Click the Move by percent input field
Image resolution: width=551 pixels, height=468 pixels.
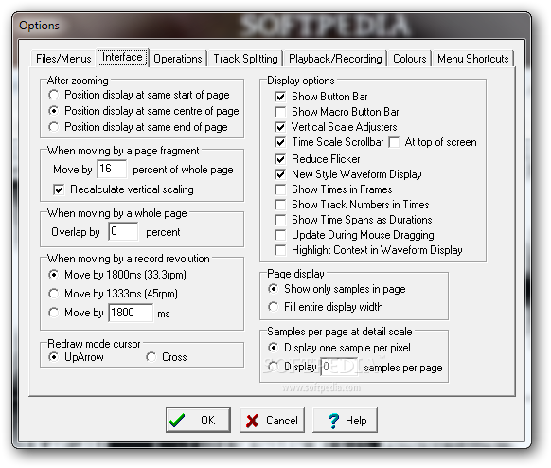(x=112, y=170)
